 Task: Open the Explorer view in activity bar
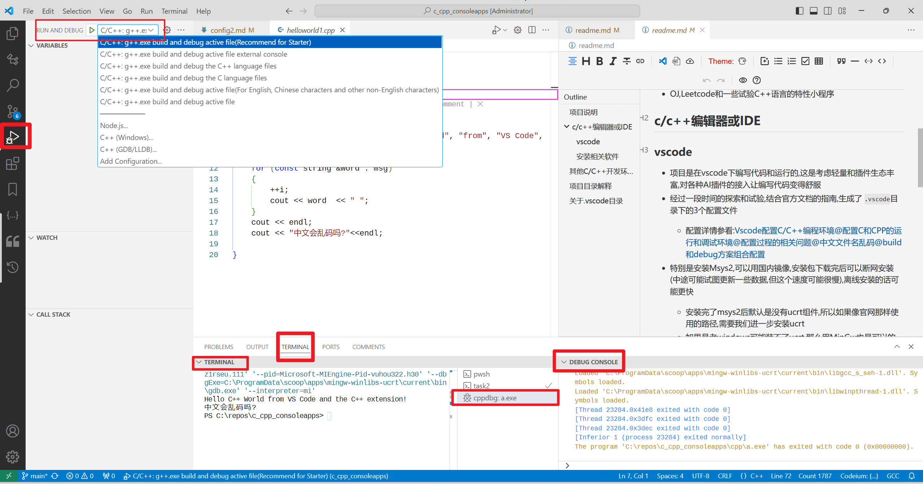pos(13,34)
